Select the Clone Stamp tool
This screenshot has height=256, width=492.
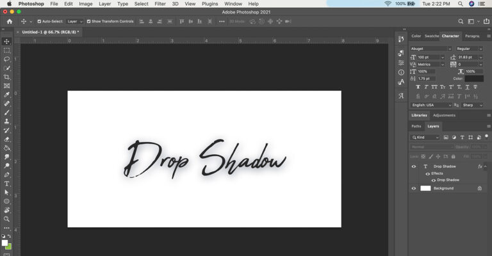point(6,121)
